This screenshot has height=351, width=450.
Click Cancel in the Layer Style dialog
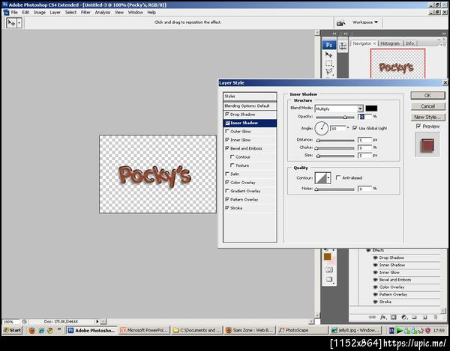[427, 106]
